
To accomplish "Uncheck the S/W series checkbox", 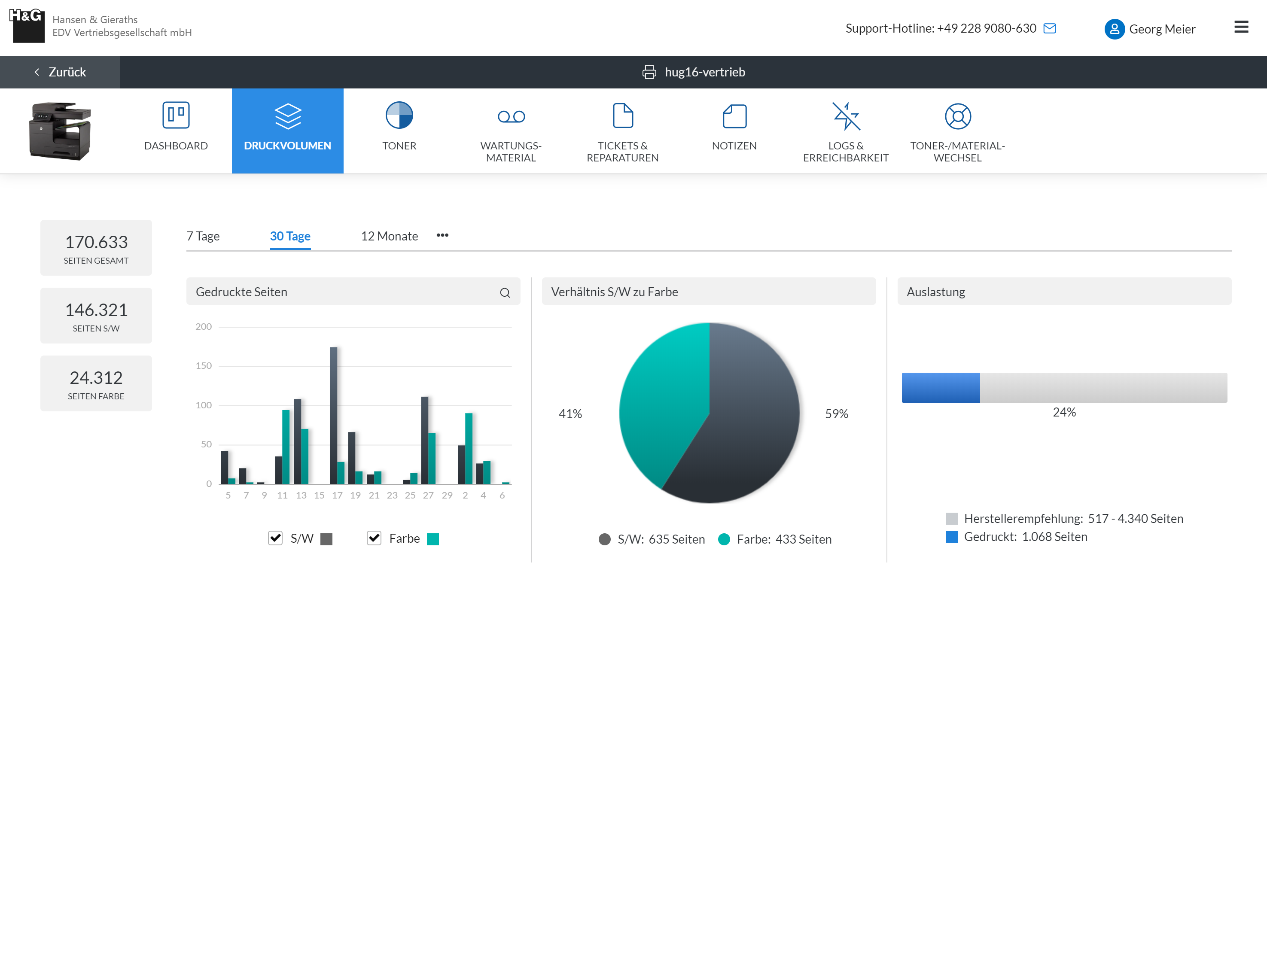I will pyautogui.click(x=275, y=538).
